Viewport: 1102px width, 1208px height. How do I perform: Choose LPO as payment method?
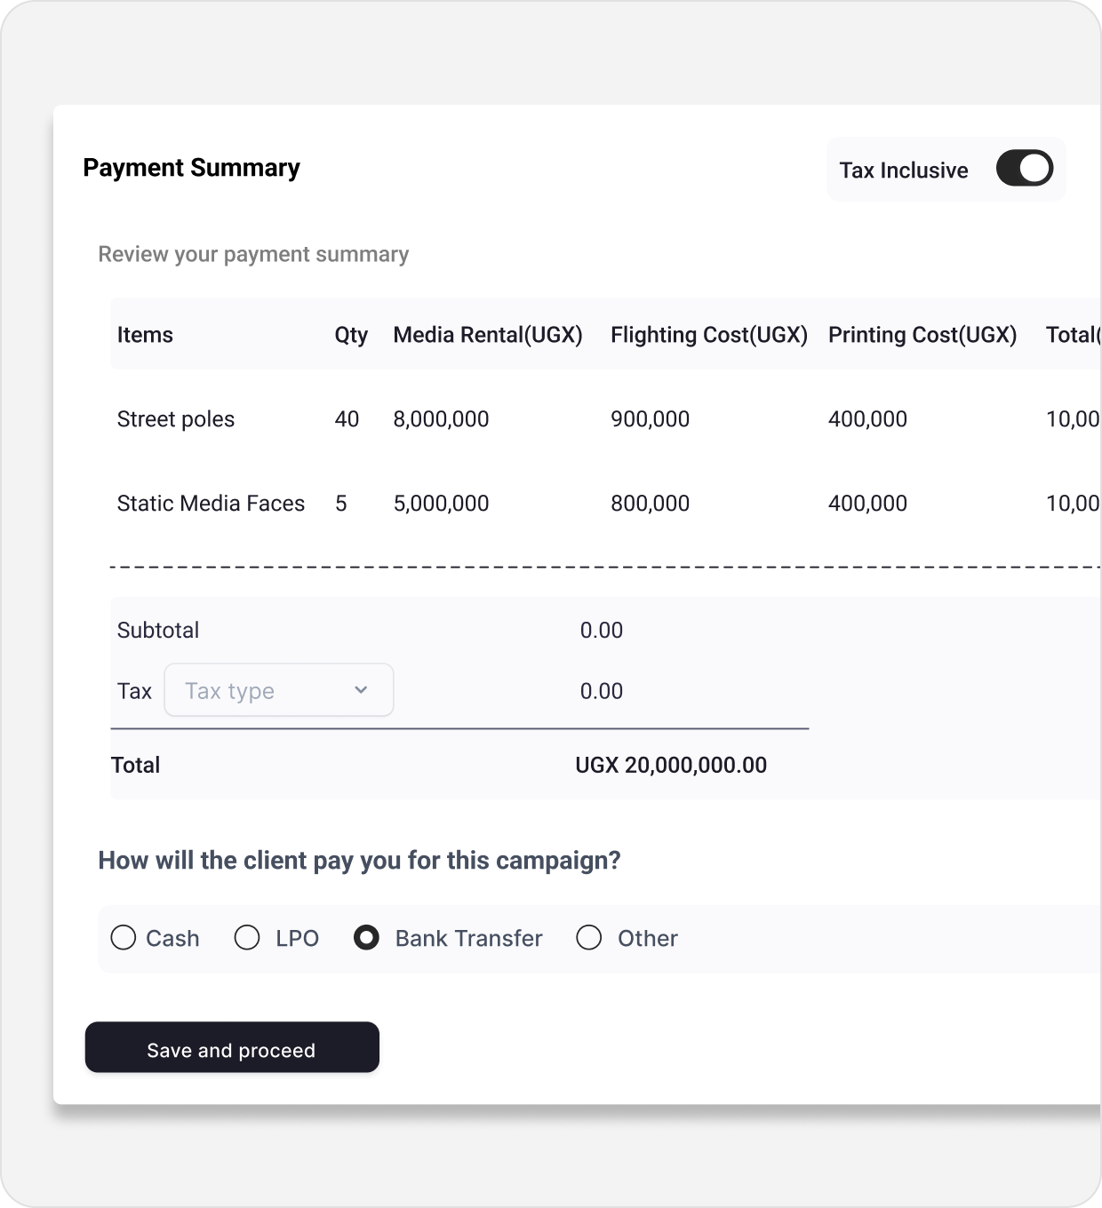click(247, 938)
